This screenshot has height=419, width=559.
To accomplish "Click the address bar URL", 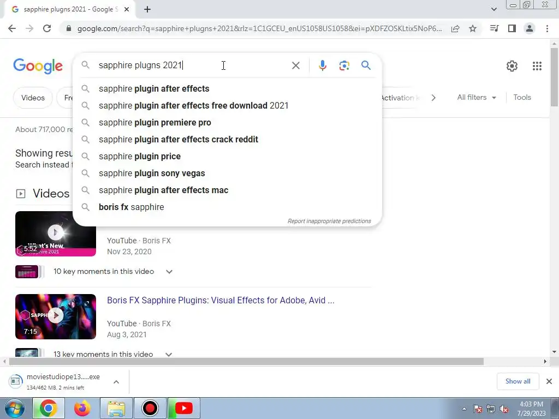I will coord(259,28).
